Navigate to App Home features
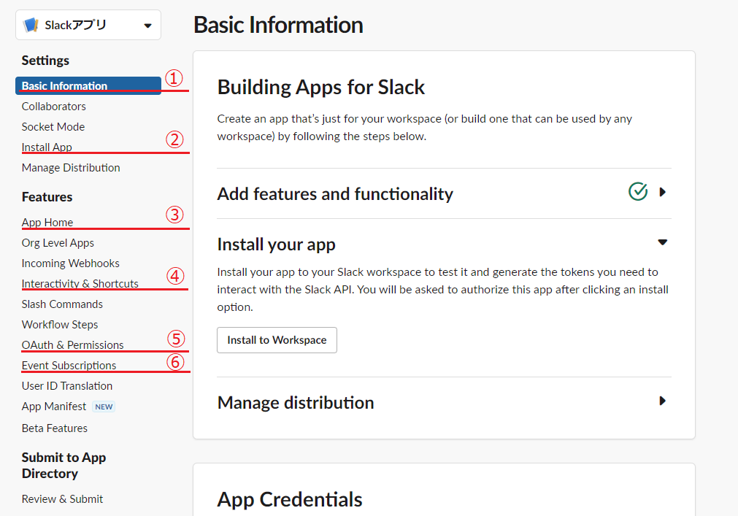The height and width of the screenshot is (516, 738). [47, 222]
